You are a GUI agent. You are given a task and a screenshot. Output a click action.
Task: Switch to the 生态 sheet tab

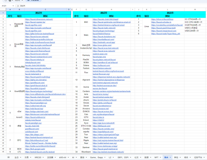point(16,157)
